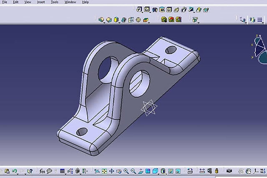Select the Draft Angle tool
This screenshot has width=267, height=178.
[x=116, y=20]
